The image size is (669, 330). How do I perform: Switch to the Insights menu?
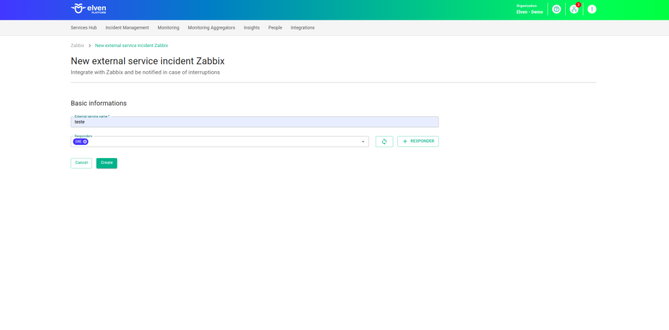click(252, 28)
